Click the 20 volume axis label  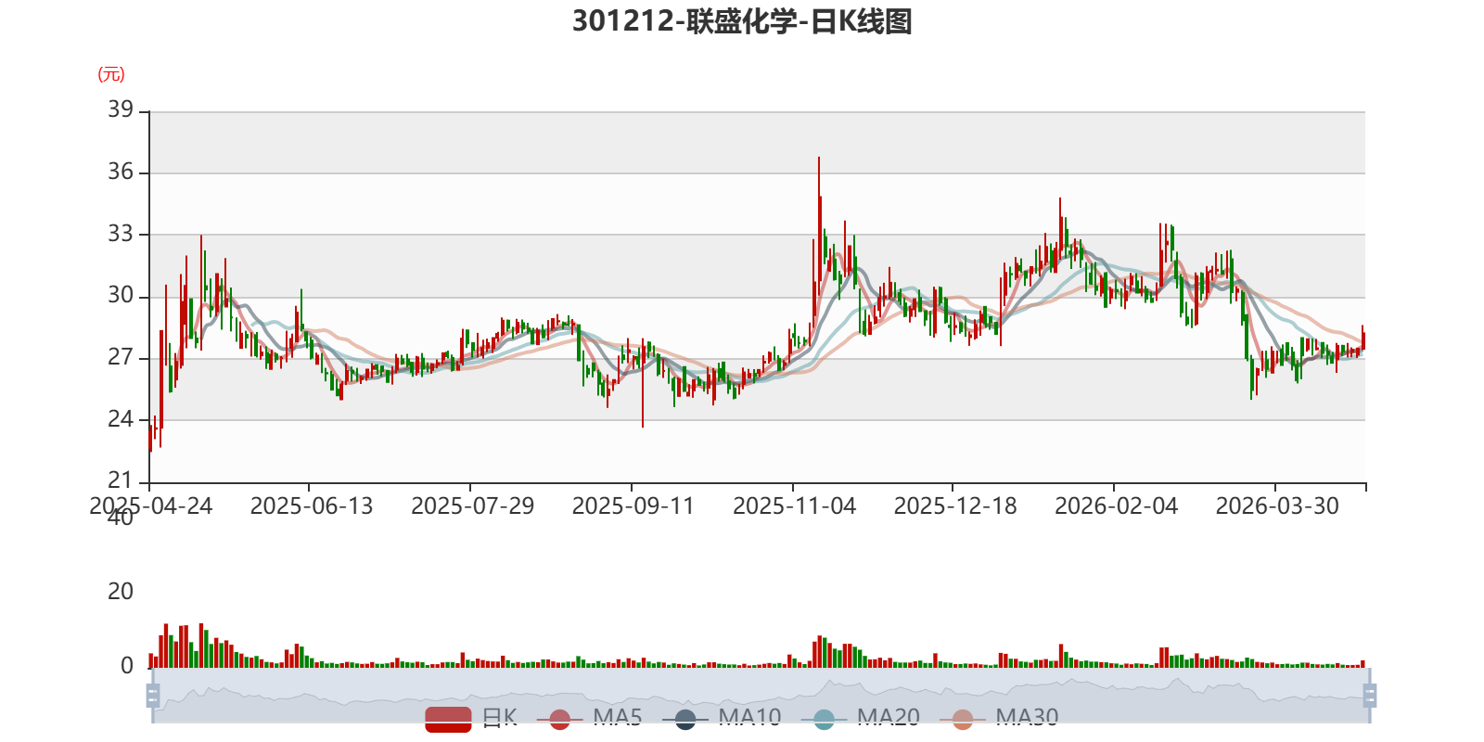[x=121, y=592]
